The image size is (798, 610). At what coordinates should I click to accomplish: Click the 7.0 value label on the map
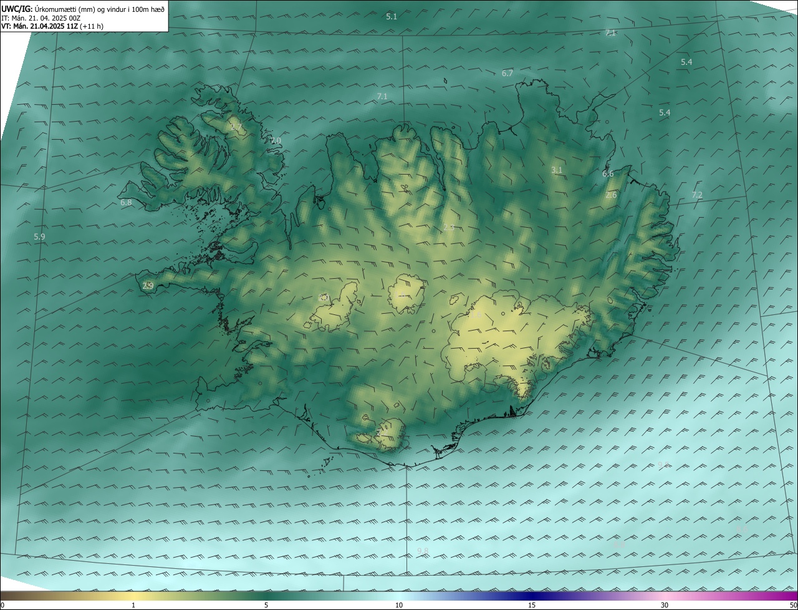[276, 141]
